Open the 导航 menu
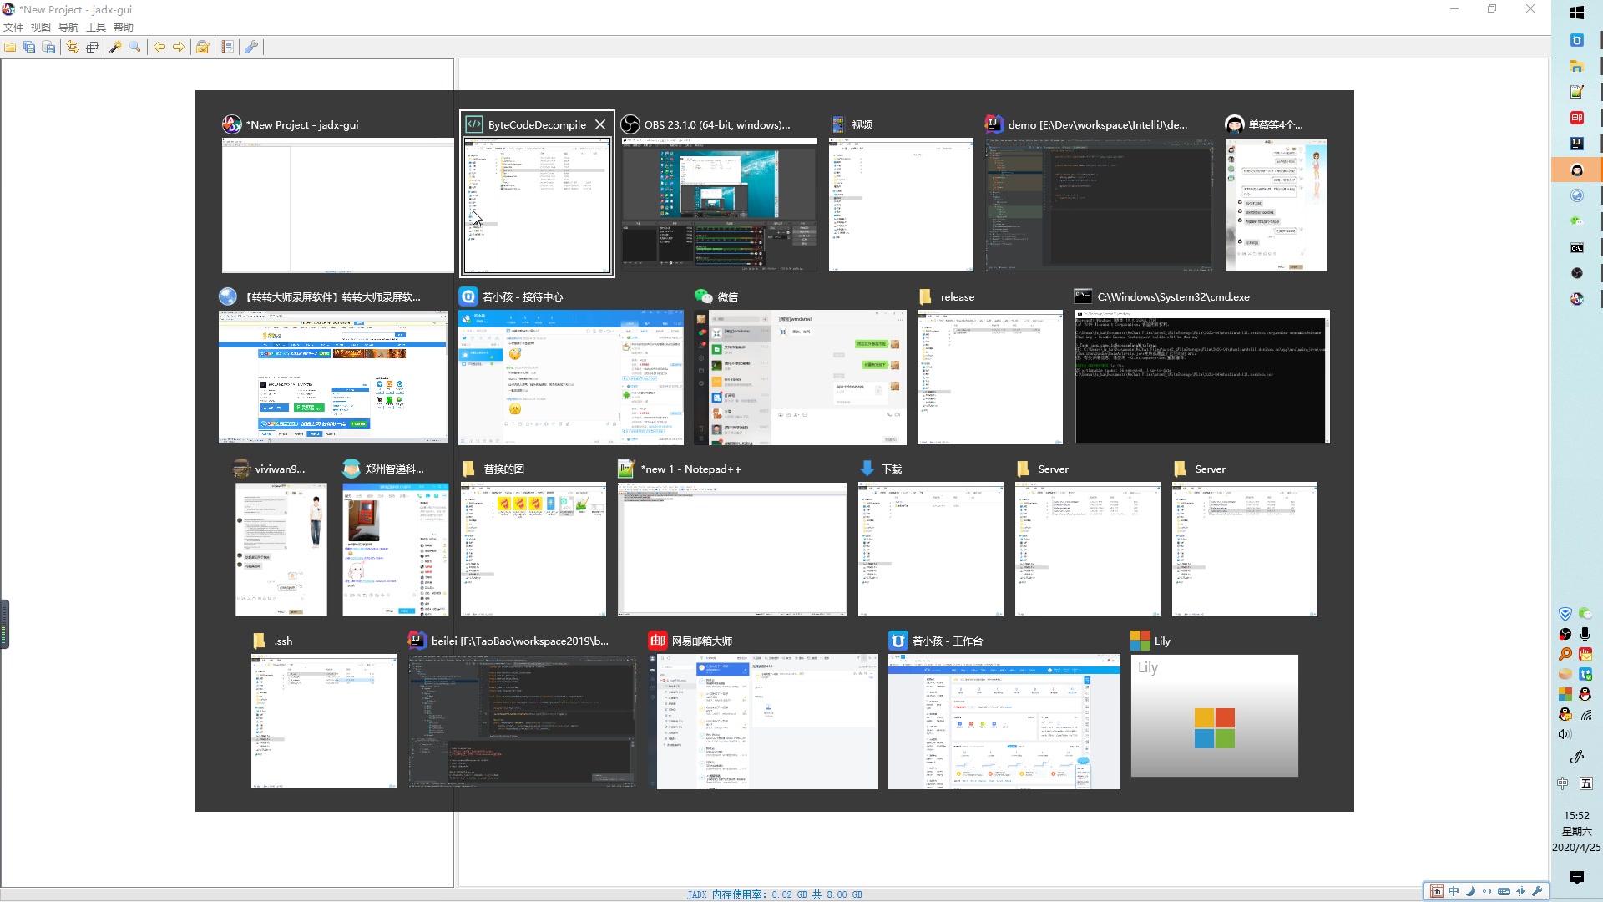1603x902 pixels. pos(68,28)
